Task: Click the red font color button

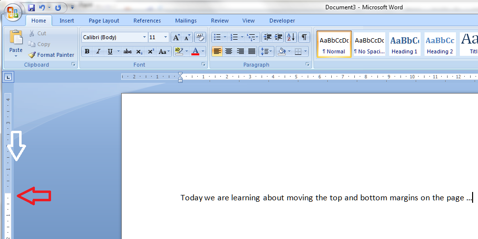Action: click(195, 51)
